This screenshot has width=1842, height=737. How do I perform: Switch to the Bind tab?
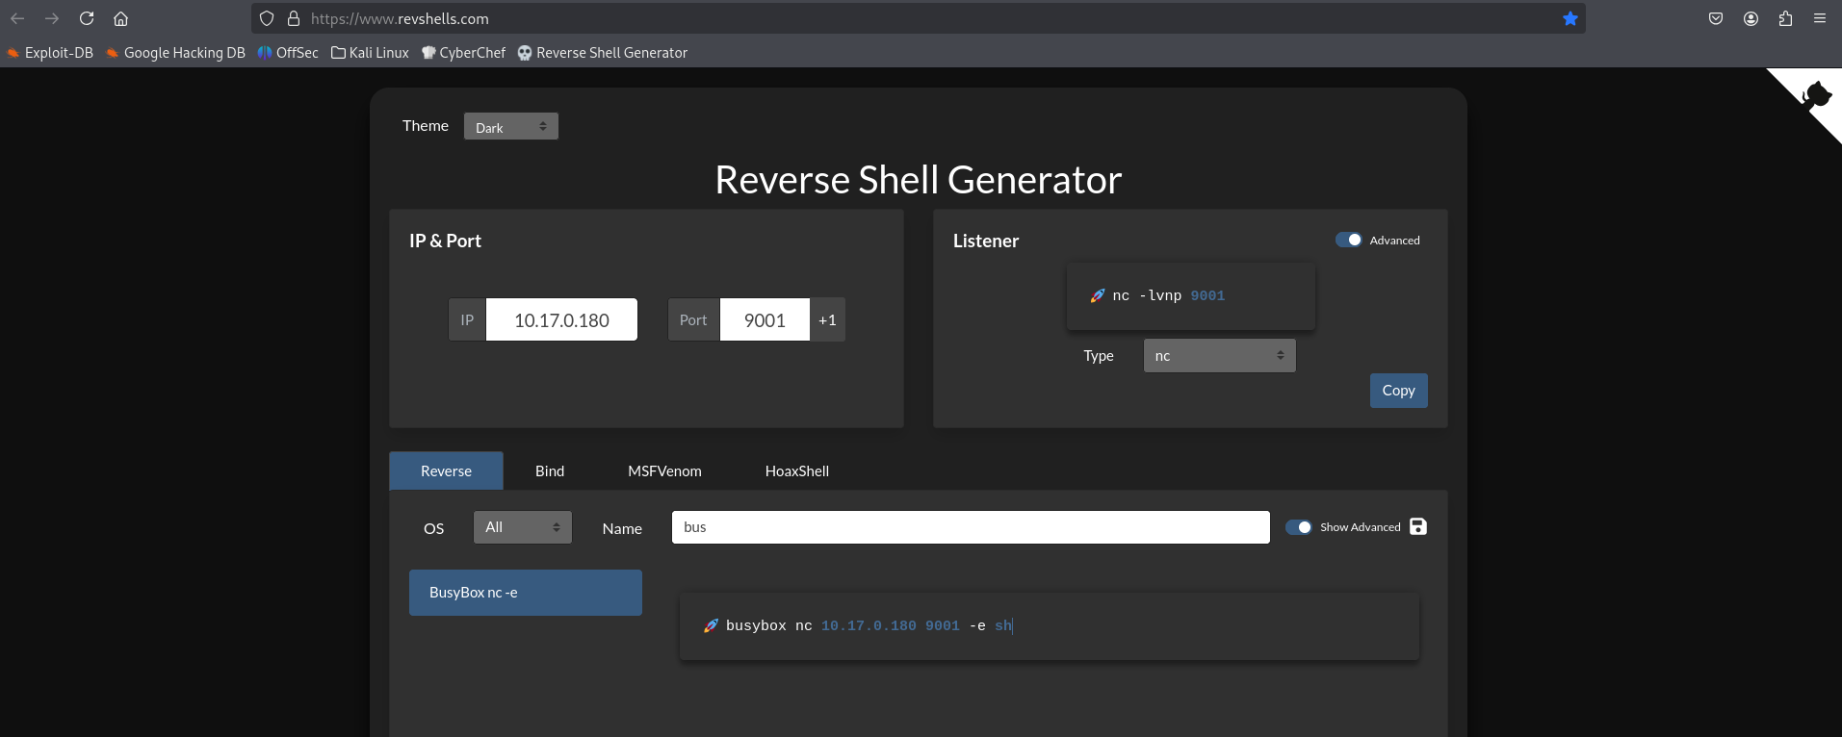point(550,470)
